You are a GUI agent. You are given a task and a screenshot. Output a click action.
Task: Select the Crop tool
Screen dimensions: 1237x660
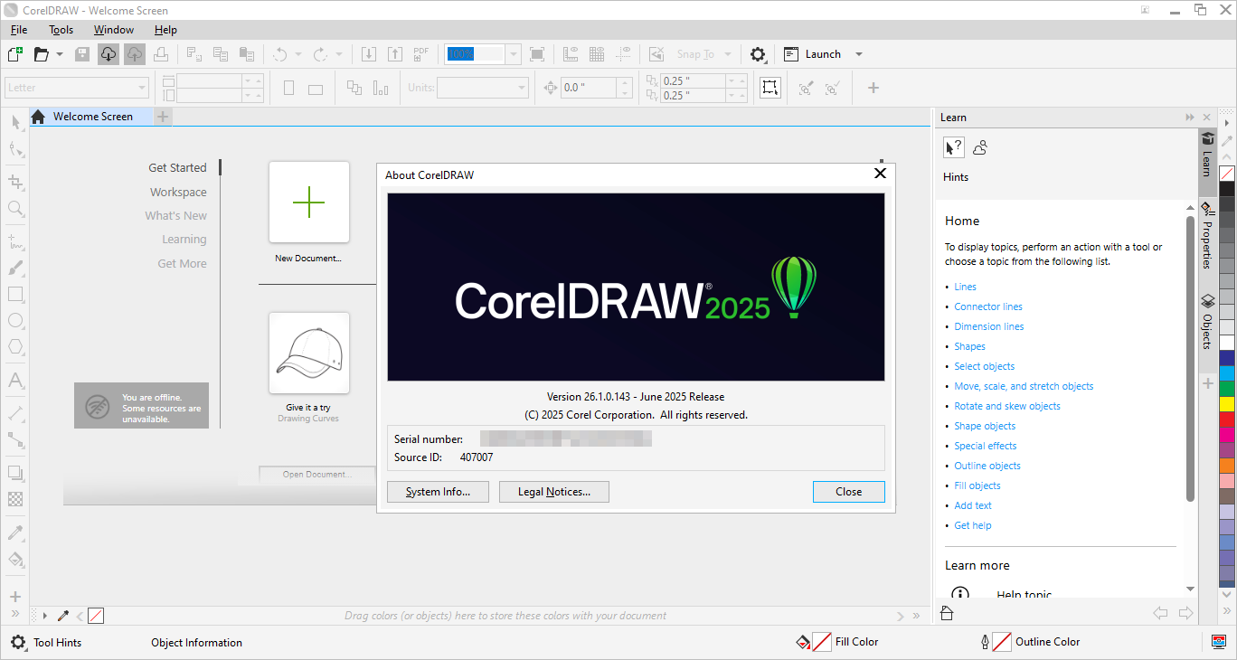(15, 181)
